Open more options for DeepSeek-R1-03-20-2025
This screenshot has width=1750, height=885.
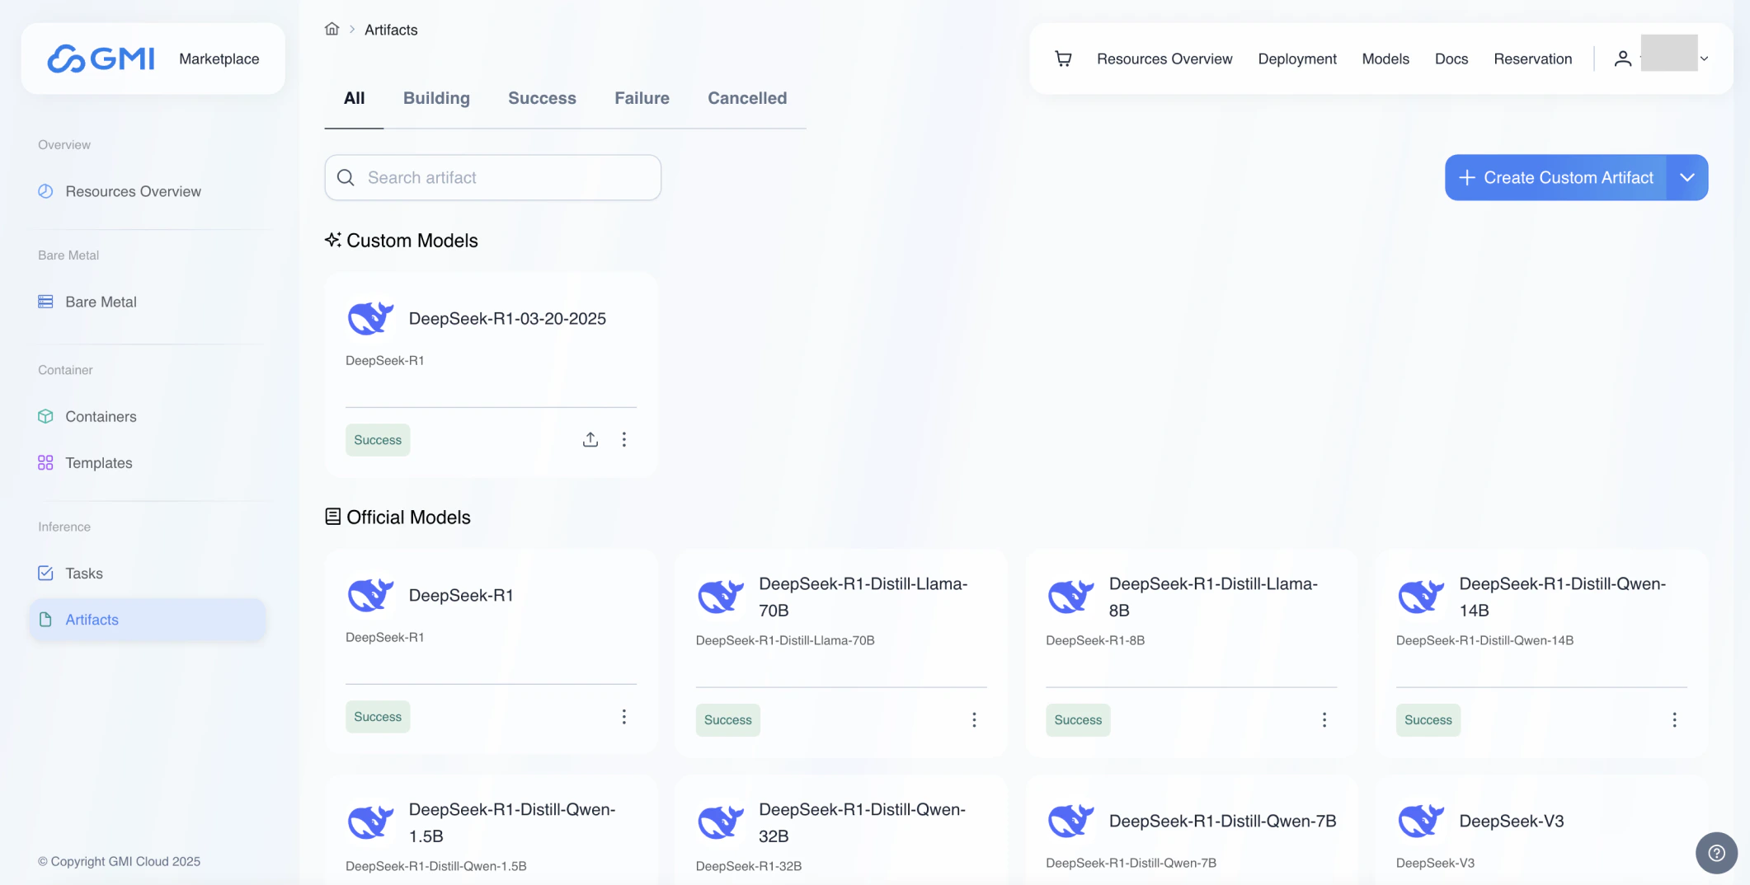623,439
